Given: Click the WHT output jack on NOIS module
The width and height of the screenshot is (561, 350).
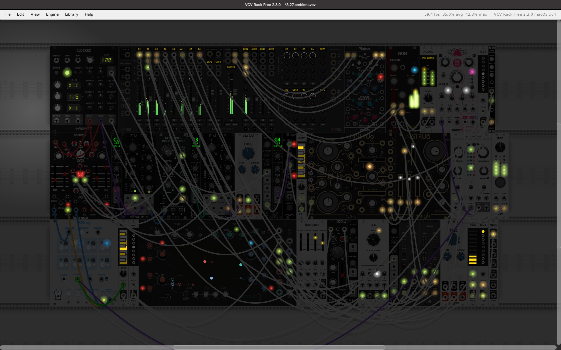Looking at the screenshot, I should tap(493, 234).
